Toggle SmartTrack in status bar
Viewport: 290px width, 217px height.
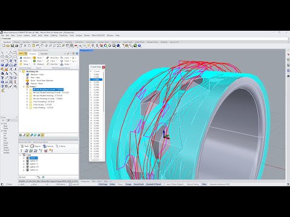[138, 184]
